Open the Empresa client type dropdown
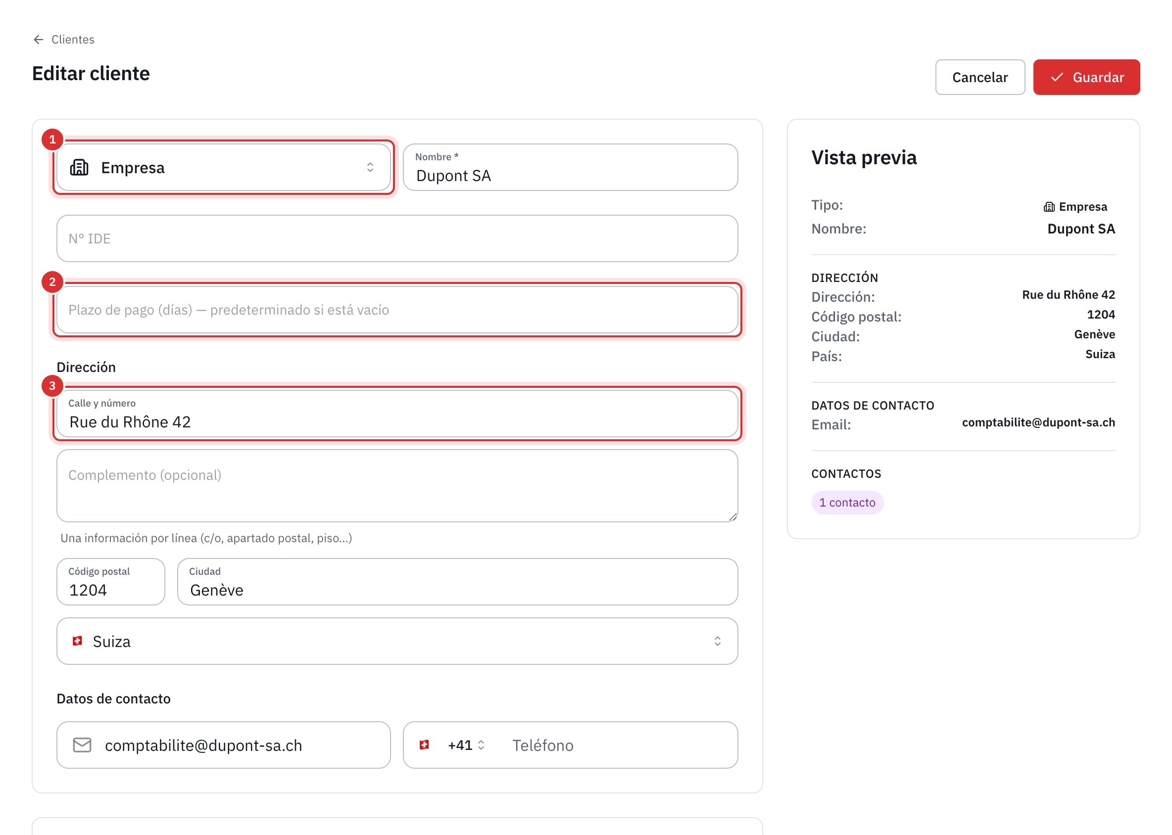The image size is (1172, 835). [x=223, y=168]
